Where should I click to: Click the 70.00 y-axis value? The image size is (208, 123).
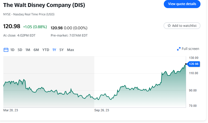coord(193,106)
